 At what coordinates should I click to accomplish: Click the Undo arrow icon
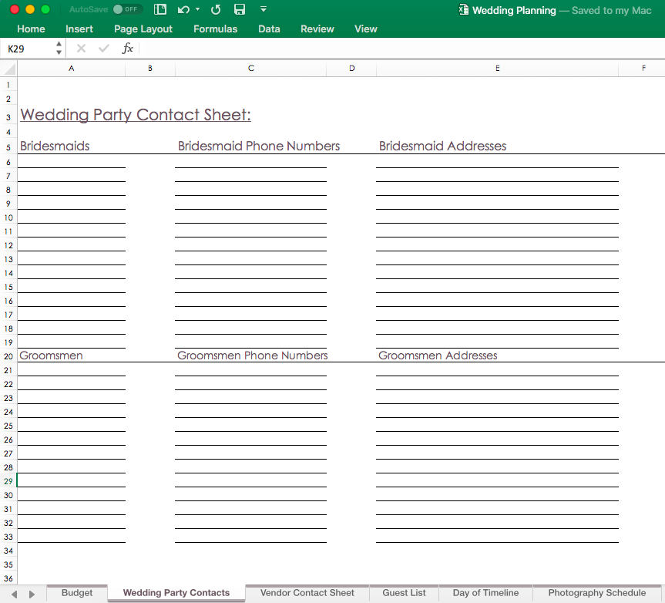point(183,9)
